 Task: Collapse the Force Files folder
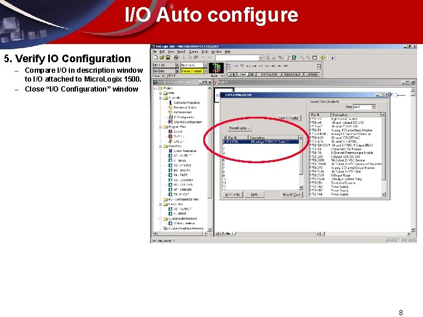click(x=160, y=204)
